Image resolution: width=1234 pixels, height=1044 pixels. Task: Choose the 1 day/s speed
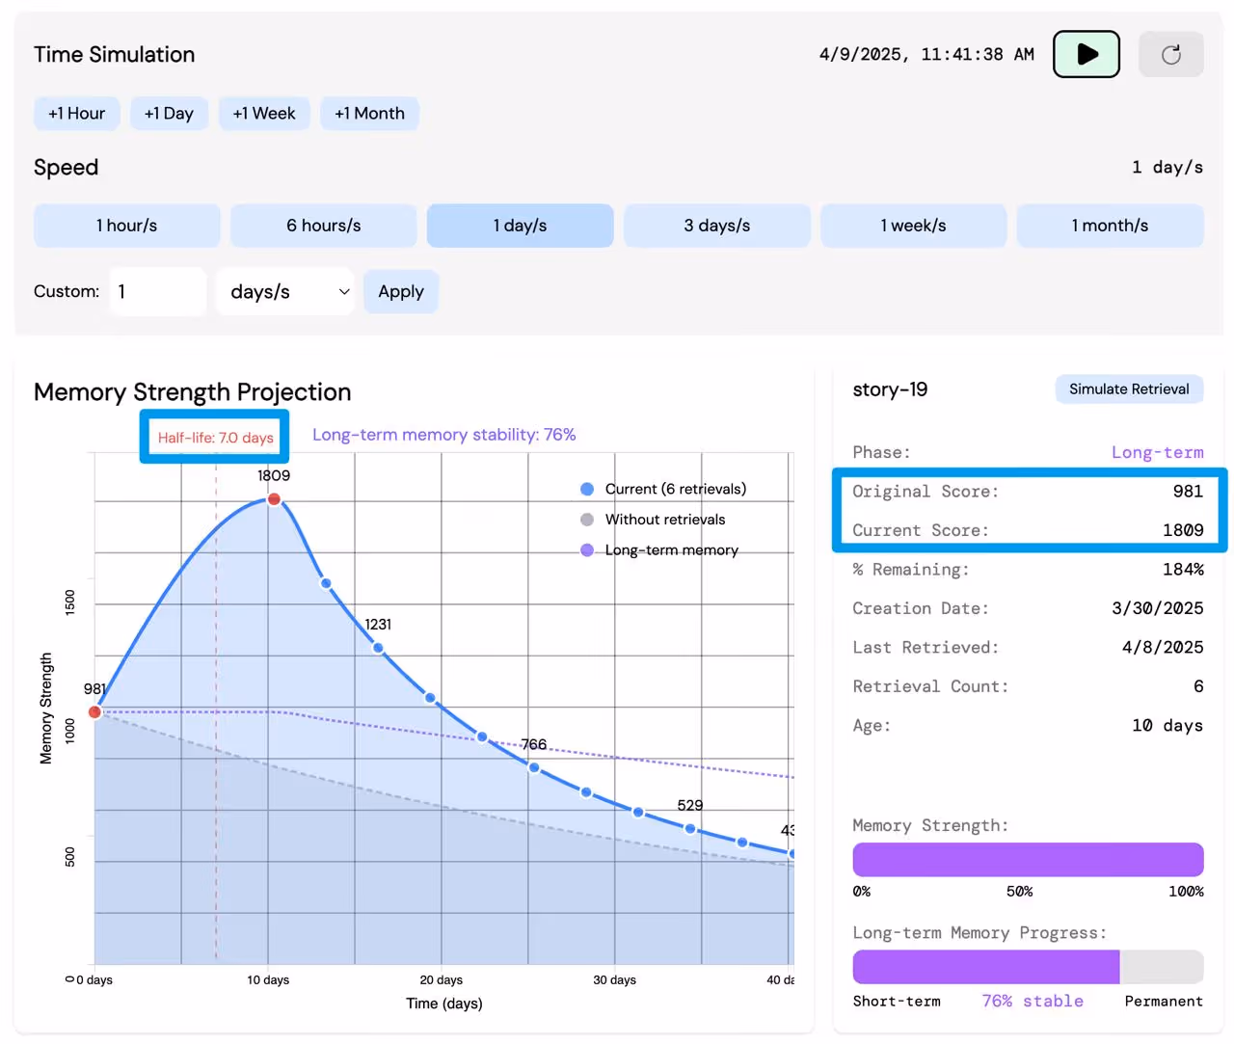(x=520, y=226)
